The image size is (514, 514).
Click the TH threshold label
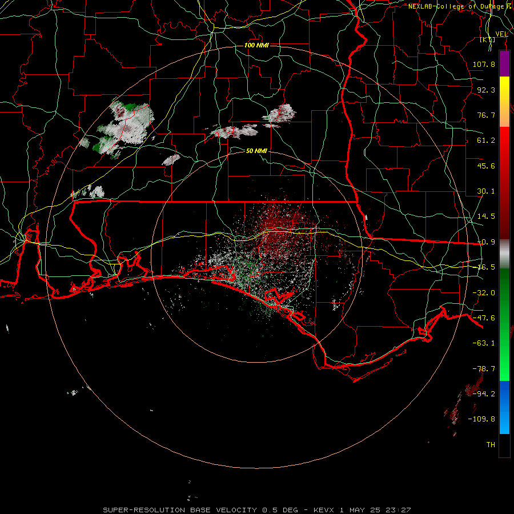tap(491, 445)
